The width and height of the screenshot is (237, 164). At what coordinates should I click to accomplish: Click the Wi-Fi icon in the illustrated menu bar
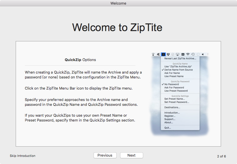point(188,54)
